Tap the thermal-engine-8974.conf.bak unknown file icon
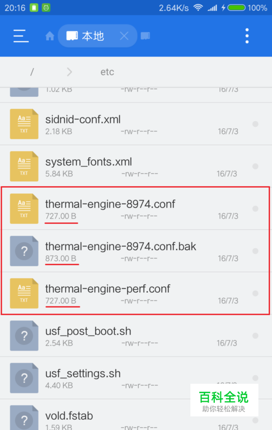 click(24, 251)
